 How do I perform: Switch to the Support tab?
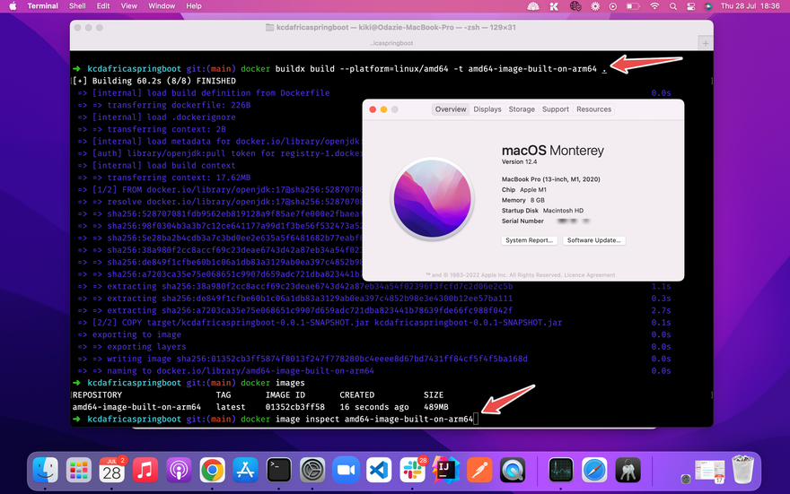point(555,109)
